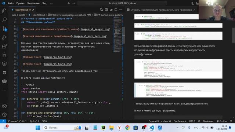Open notifications bell in status bar
The image size is (235, 132).
tap(231, 121)
